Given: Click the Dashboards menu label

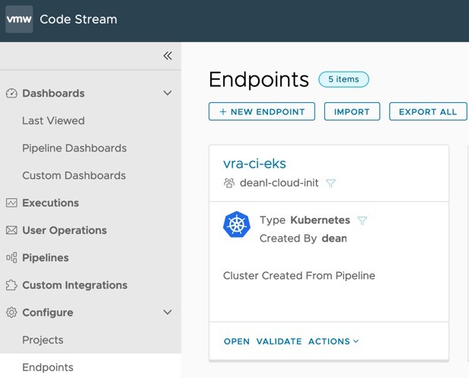Looking at the screenshot, I should pos(53,94).
